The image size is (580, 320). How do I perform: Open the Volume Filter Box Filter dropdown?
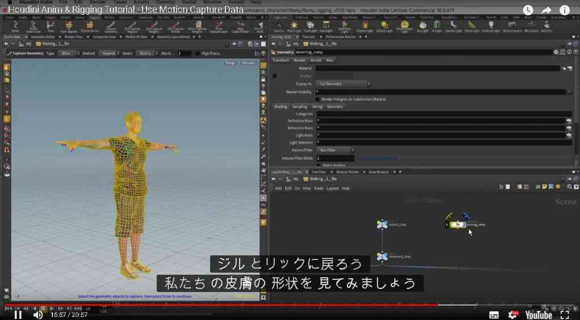click(335, 150)
